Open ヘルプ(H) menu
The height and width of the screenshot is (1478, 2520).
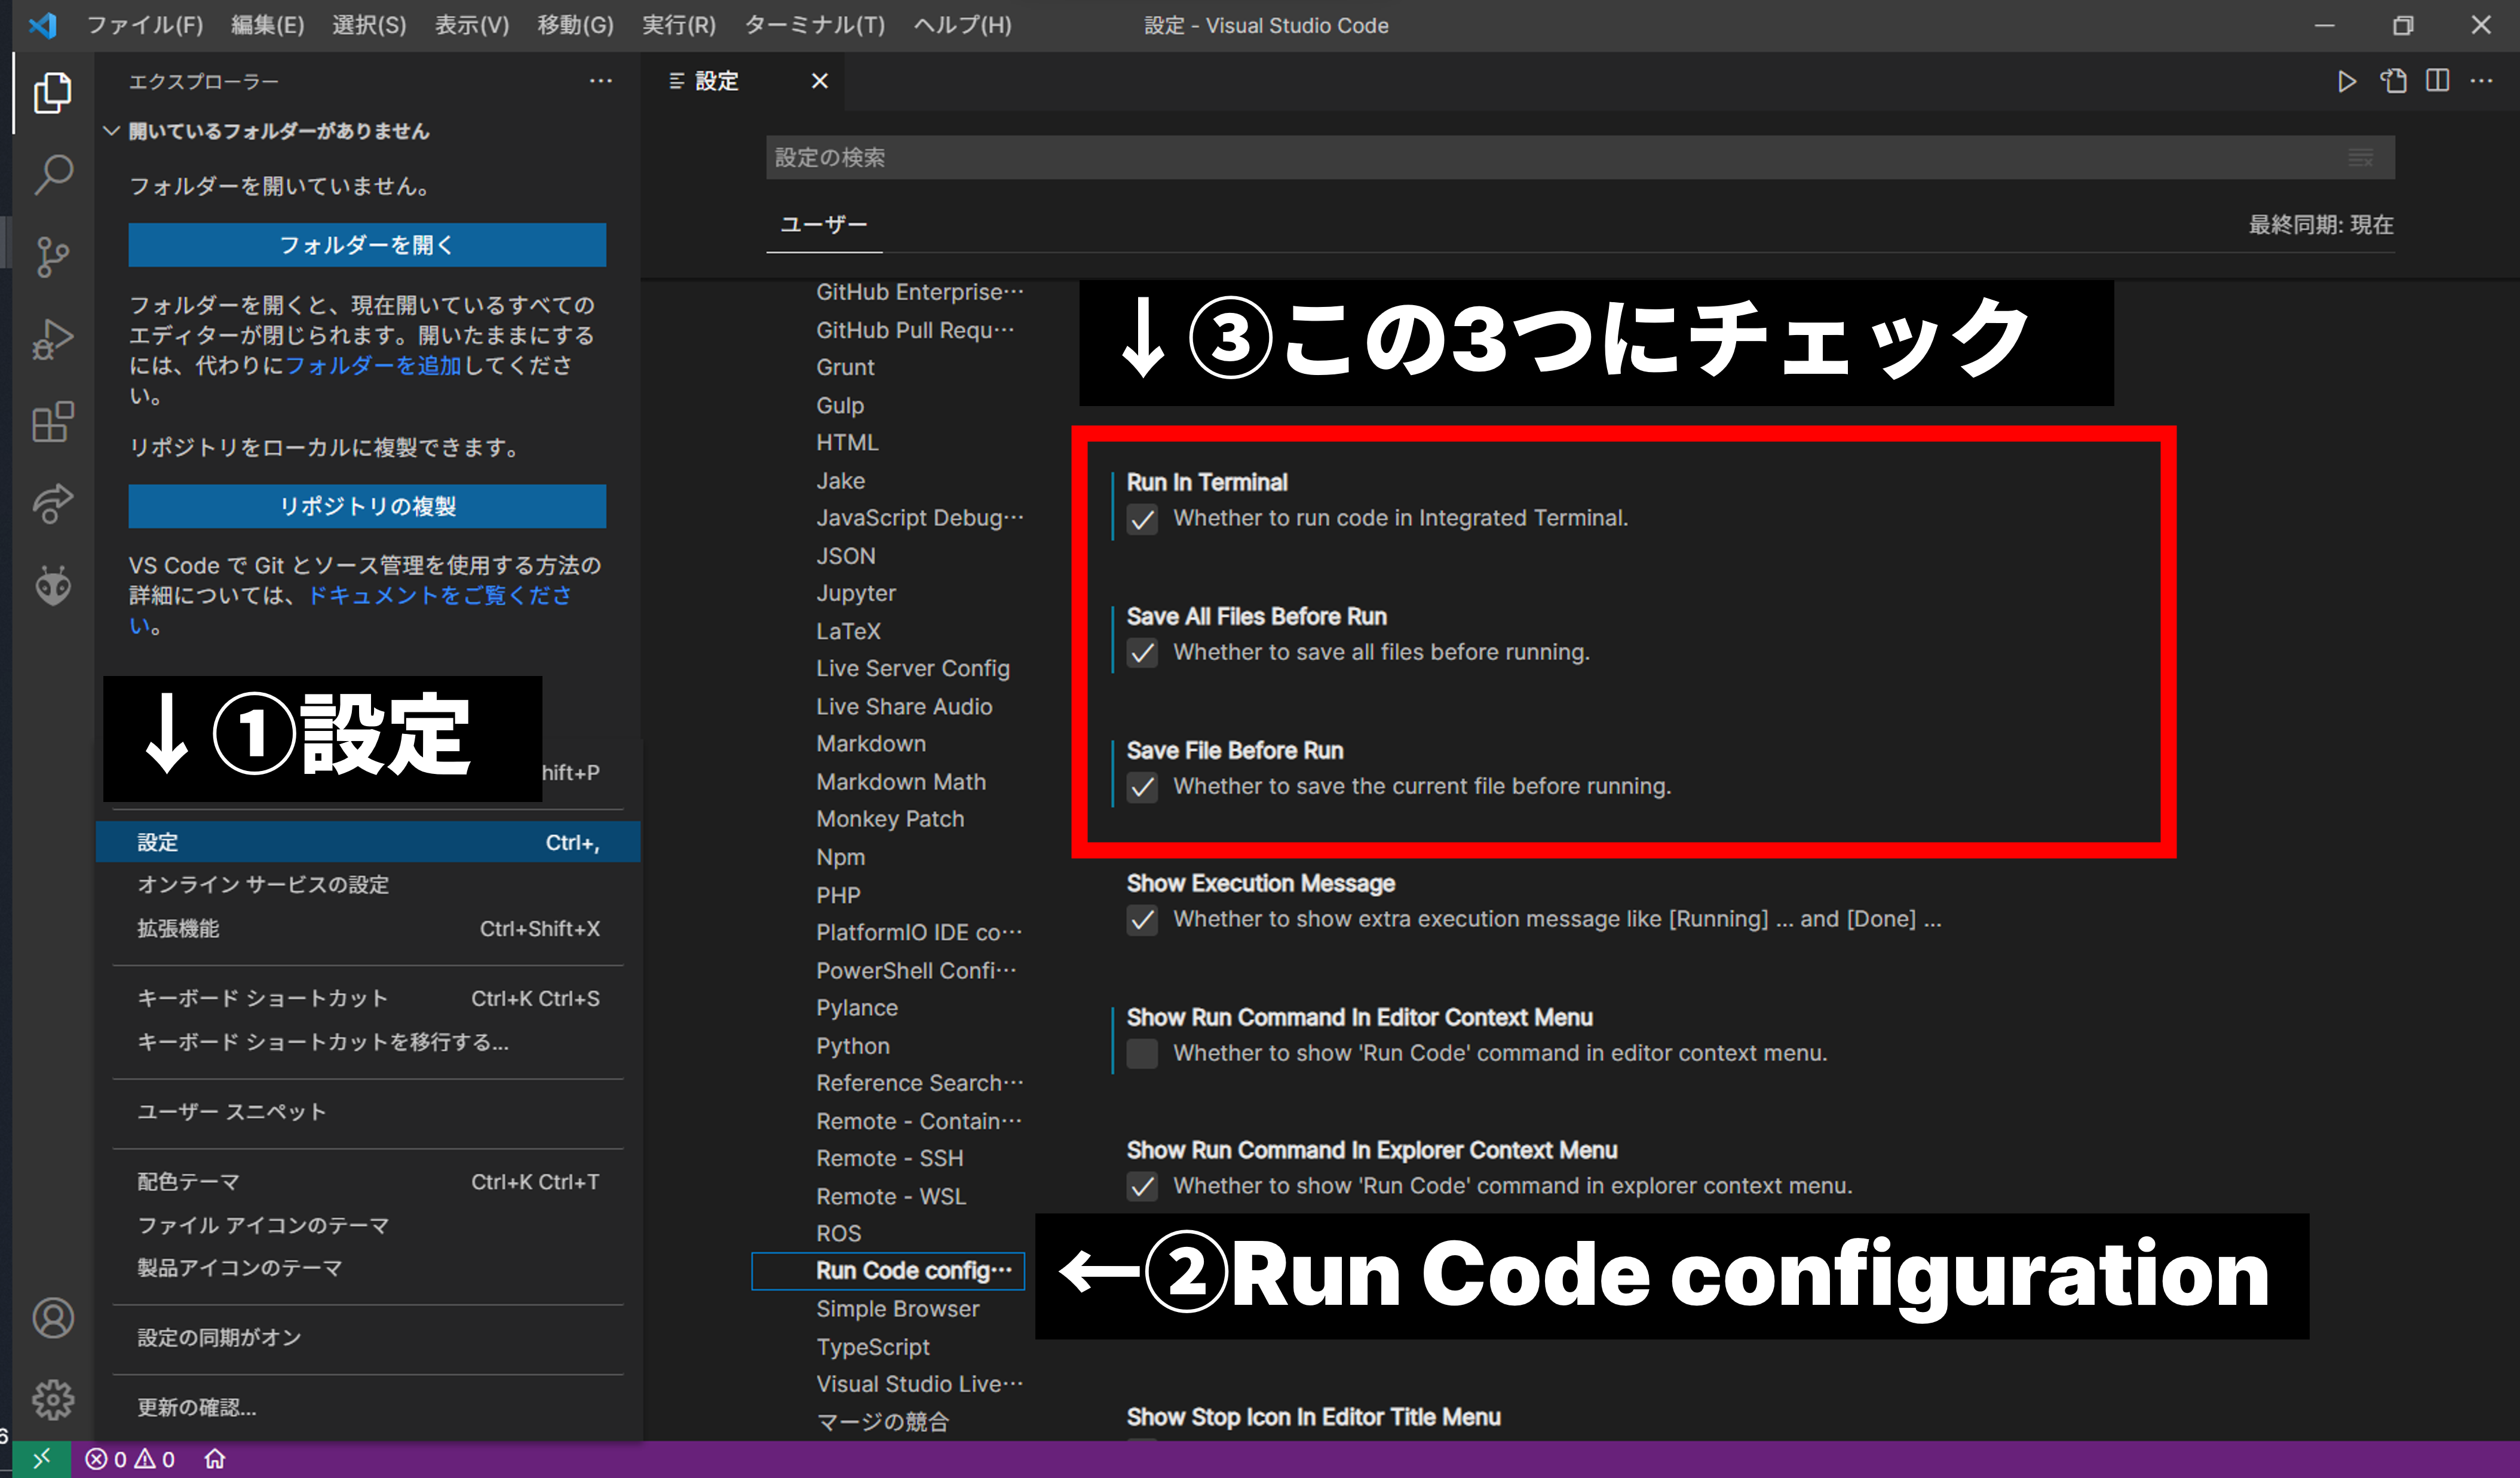pos(962,25)
